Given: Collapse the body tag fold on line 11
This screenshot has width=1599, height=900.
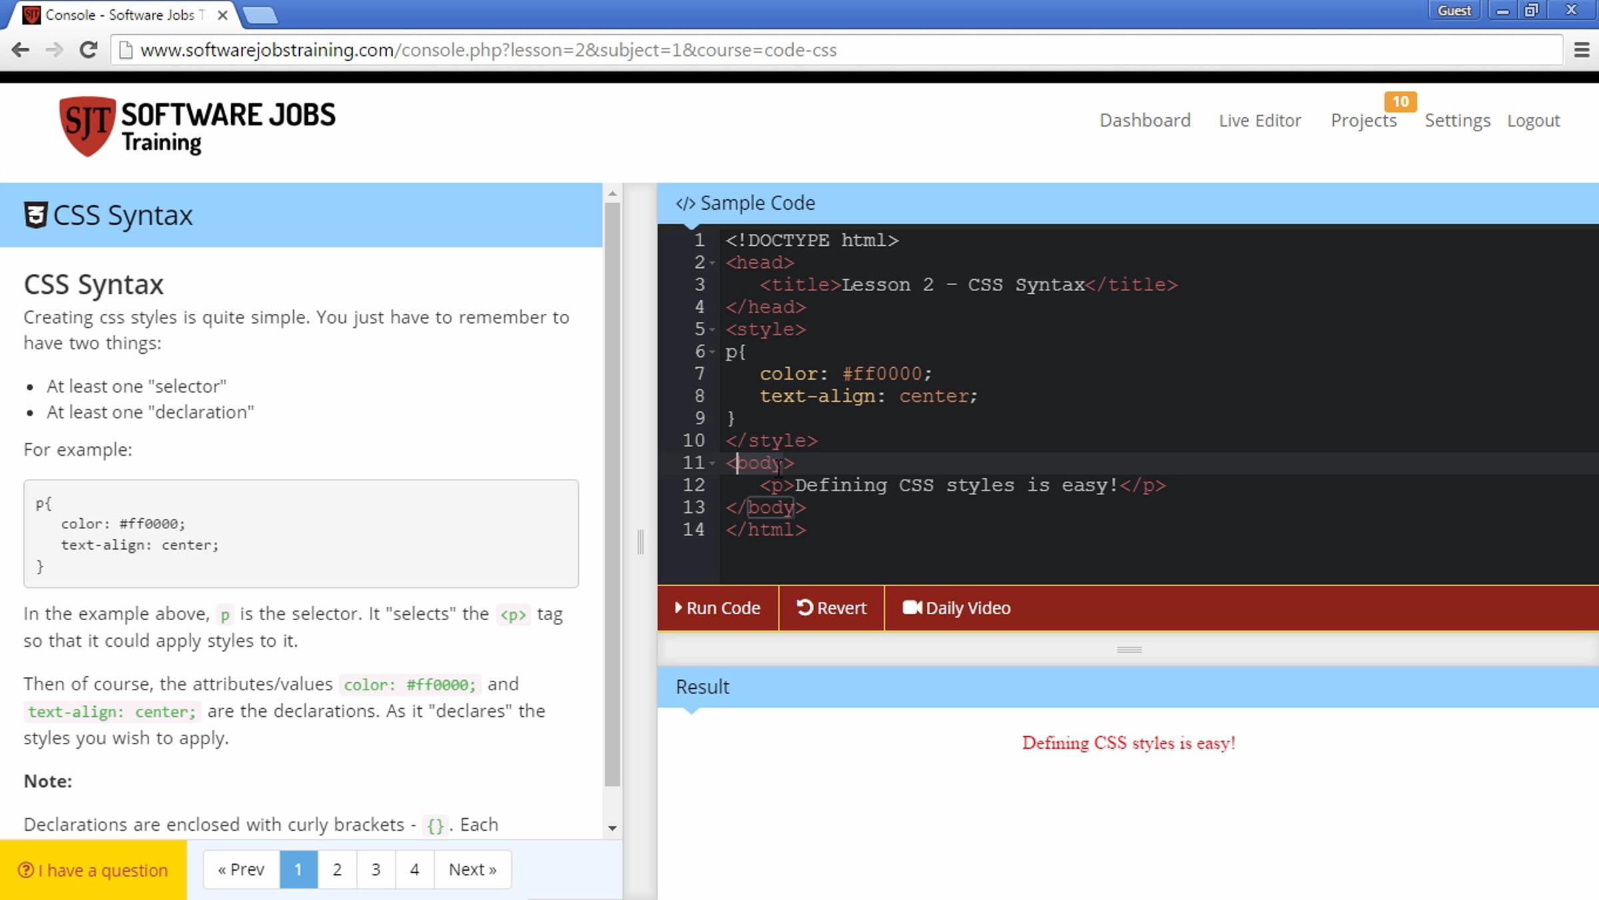Looking at the screenshot, I should pyautogui.click(x=712, y=463).
